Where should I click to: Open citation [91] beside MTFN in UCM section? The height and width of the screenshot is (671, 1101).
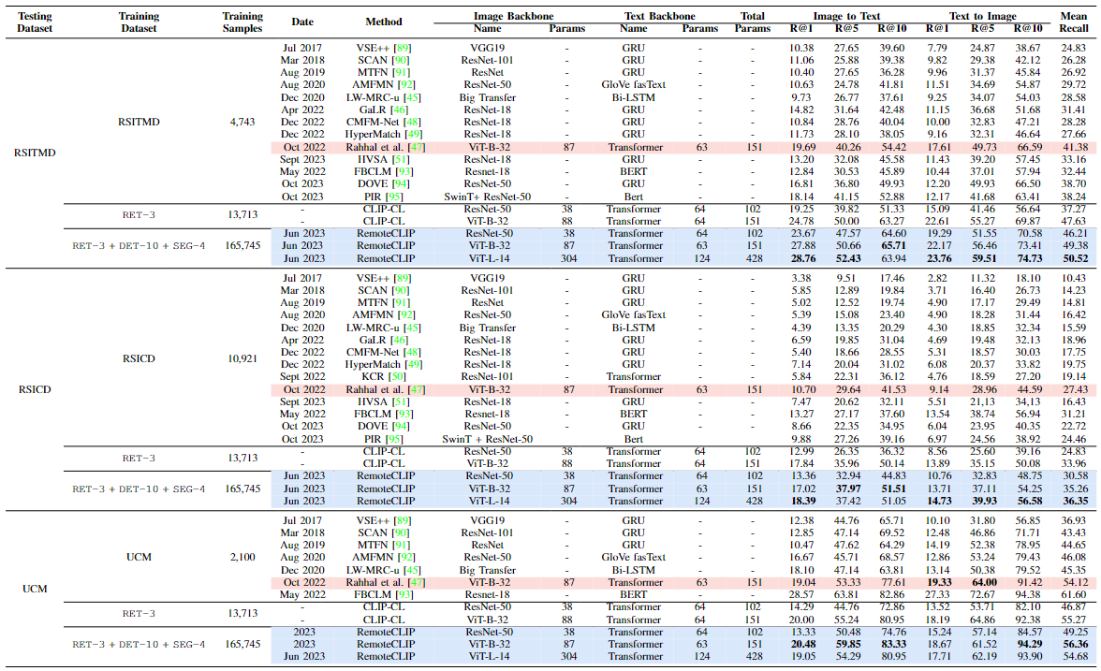click(x=401, y=546)
